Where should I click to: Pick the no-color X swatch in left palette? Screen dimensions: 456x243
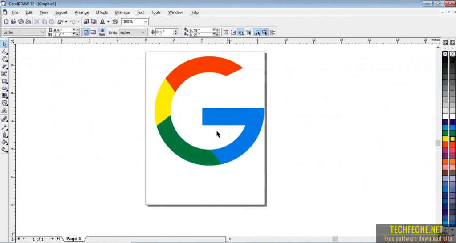tap(445, 54)
